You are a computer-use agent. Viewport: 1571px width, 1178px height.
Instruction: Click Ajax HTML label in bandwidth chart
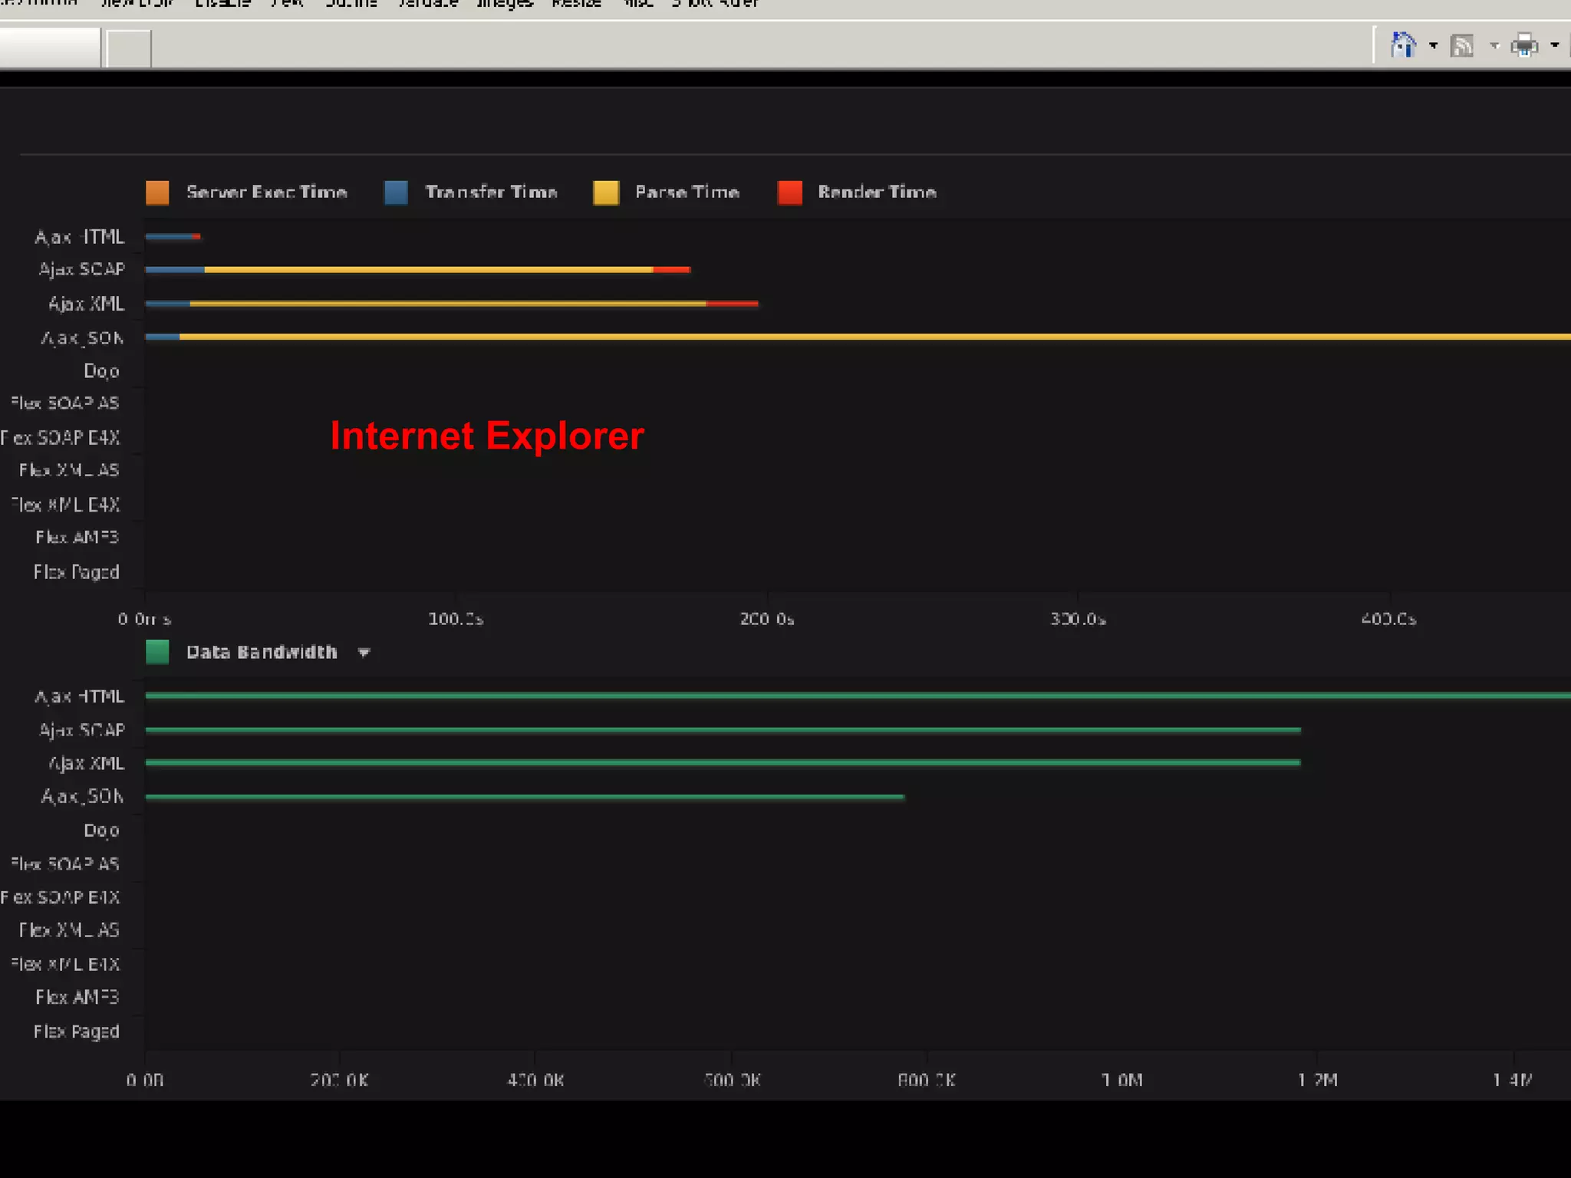[x=79, y=696]
